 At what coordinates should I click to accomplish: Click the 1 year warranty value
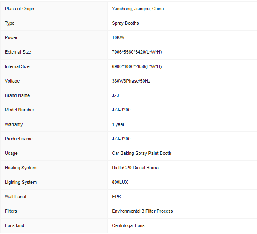pyautogui.click(x=118, y=124)
